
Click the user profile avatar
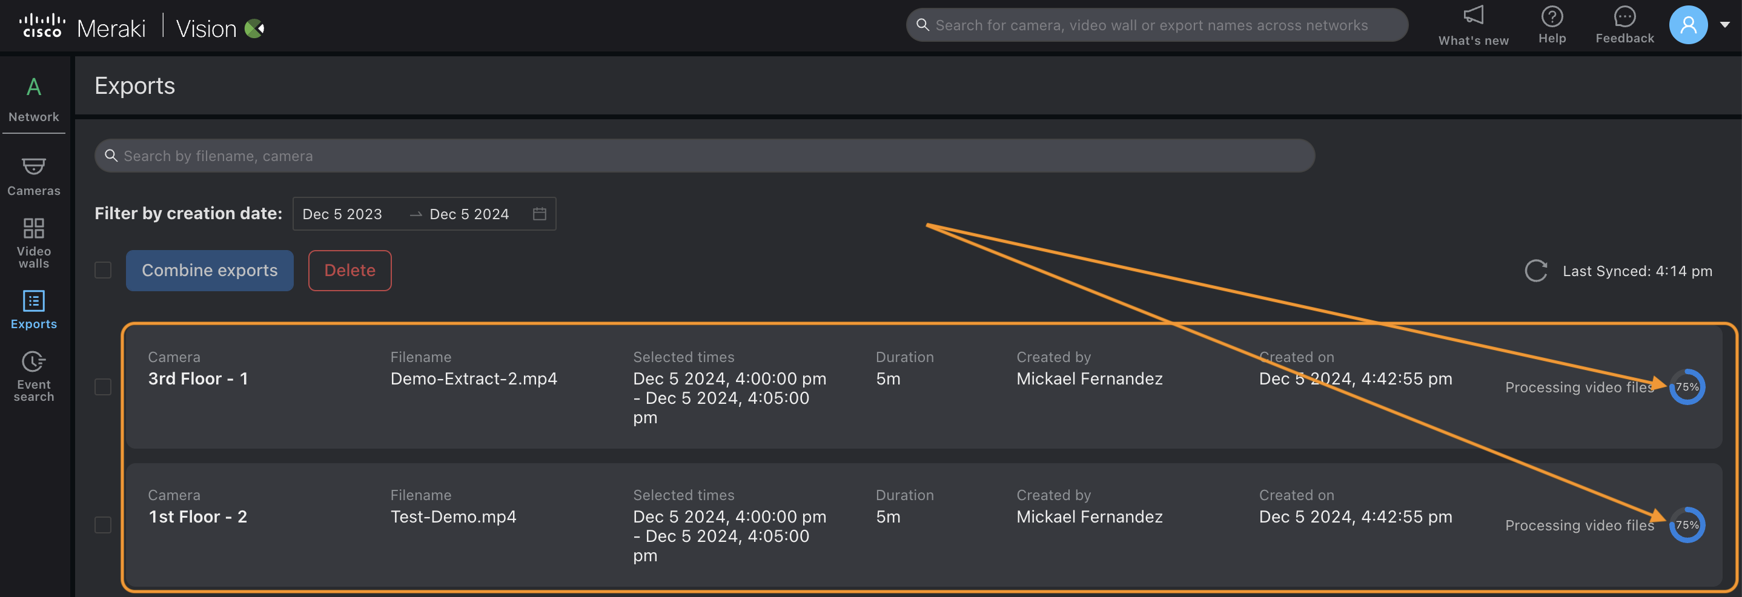(1689, 25)
